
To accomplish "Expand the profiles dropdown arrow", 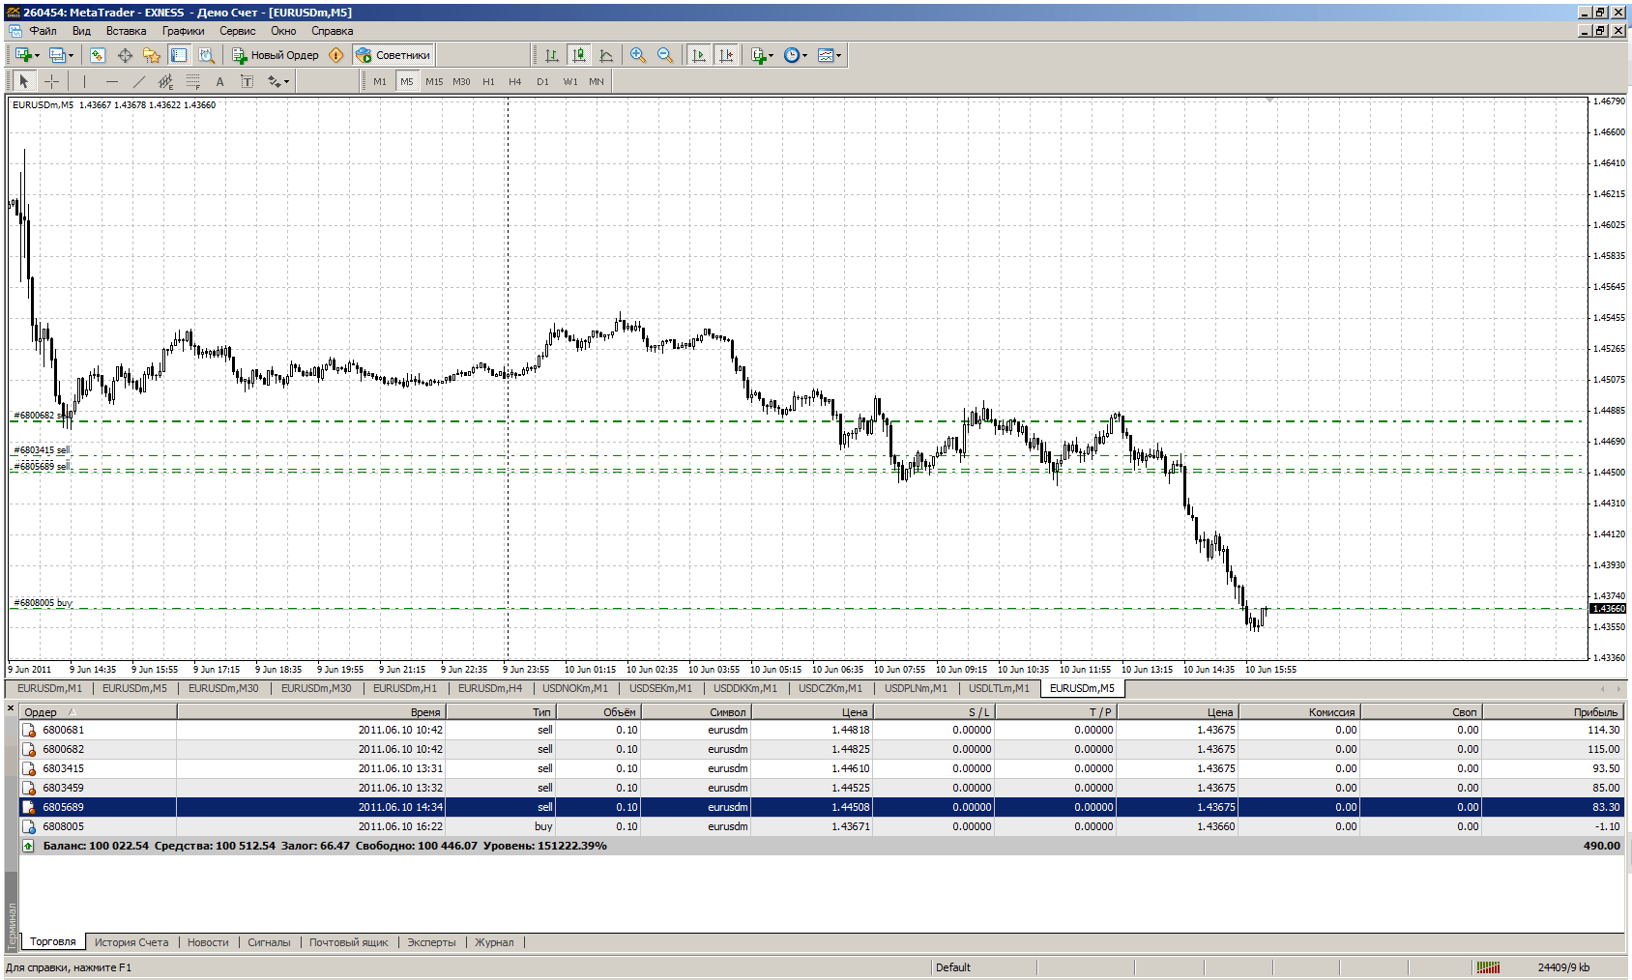I will [x=71, y=56].
